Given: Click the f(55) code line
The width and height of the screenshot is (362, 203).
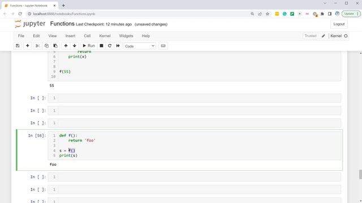Looking at the screenshot, I should tap(65, 72).
